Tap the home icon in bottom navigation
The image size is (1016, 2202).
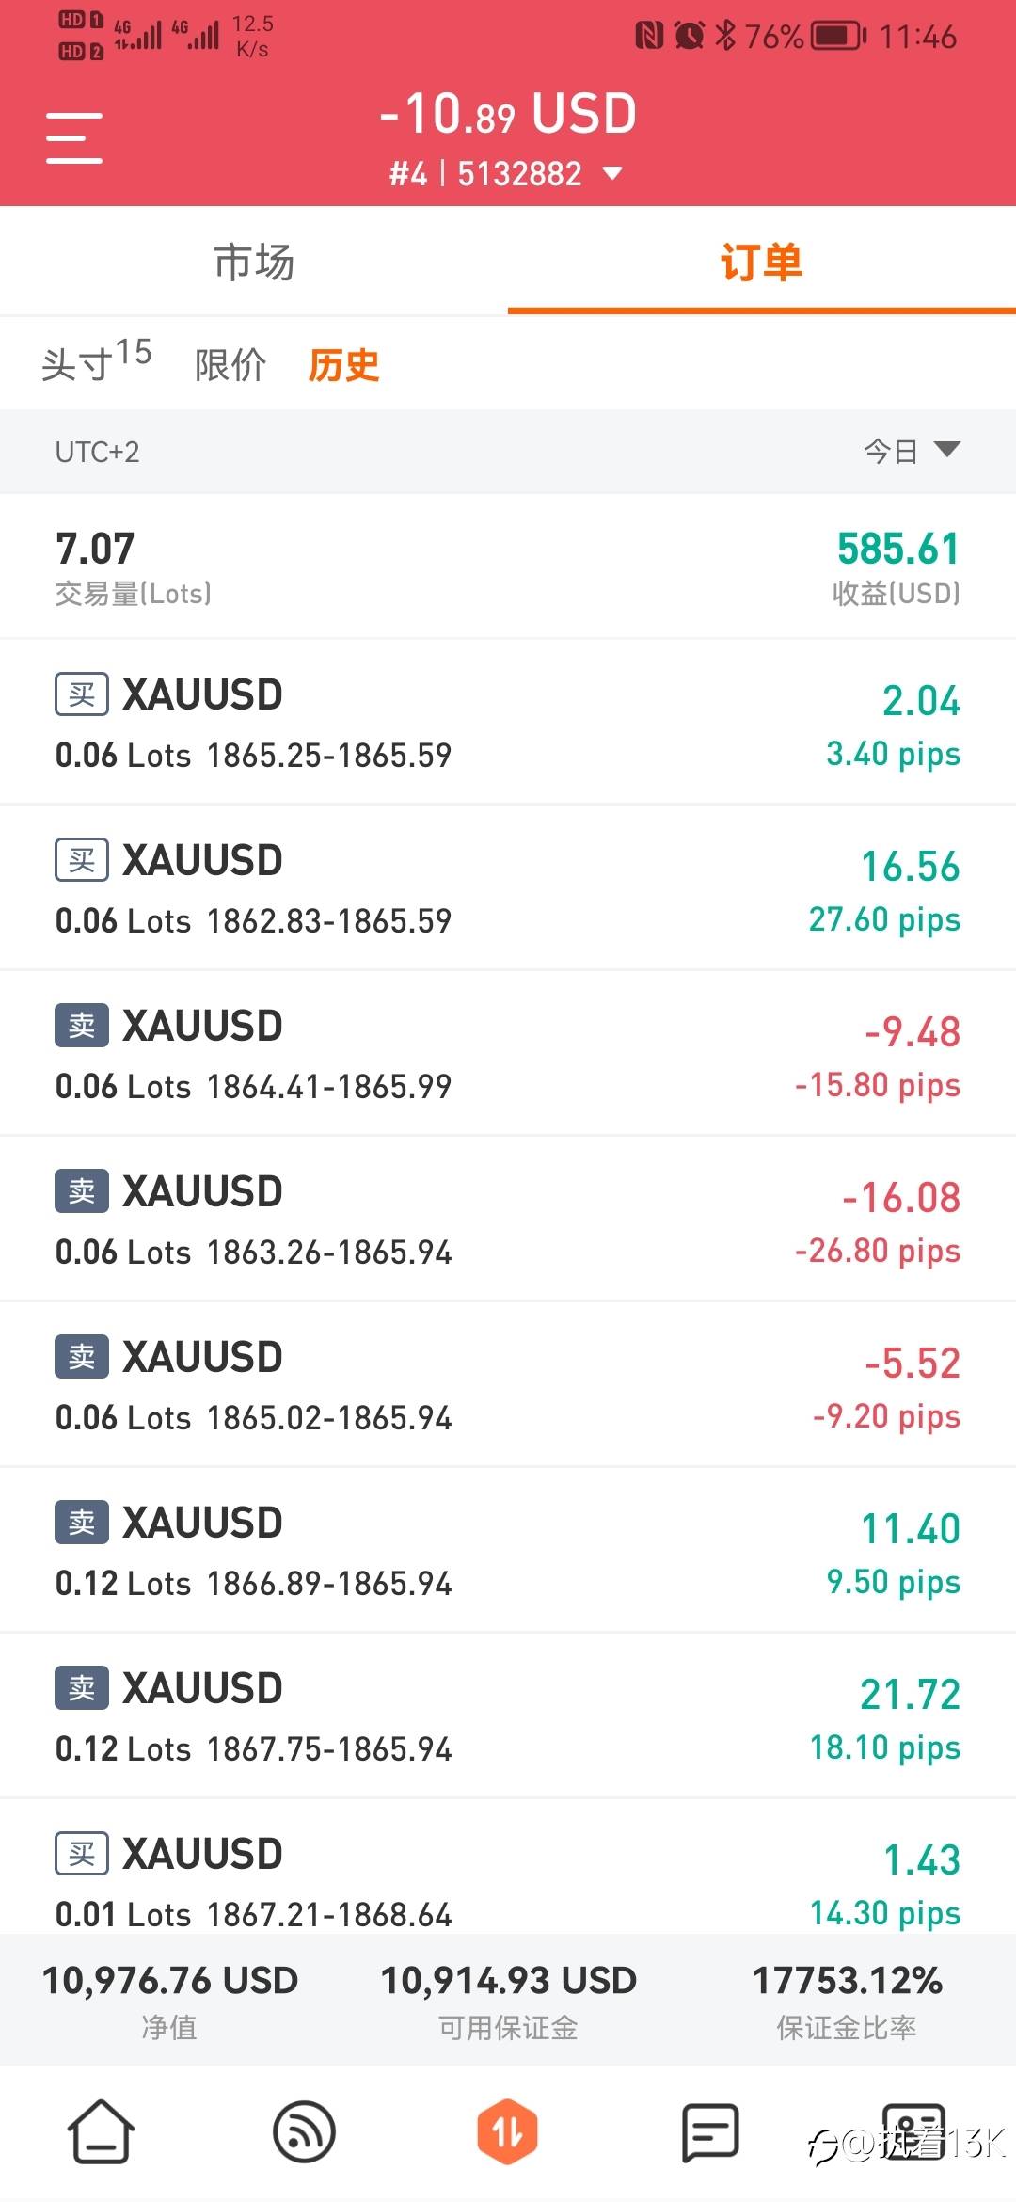(x=101, y=2130)
